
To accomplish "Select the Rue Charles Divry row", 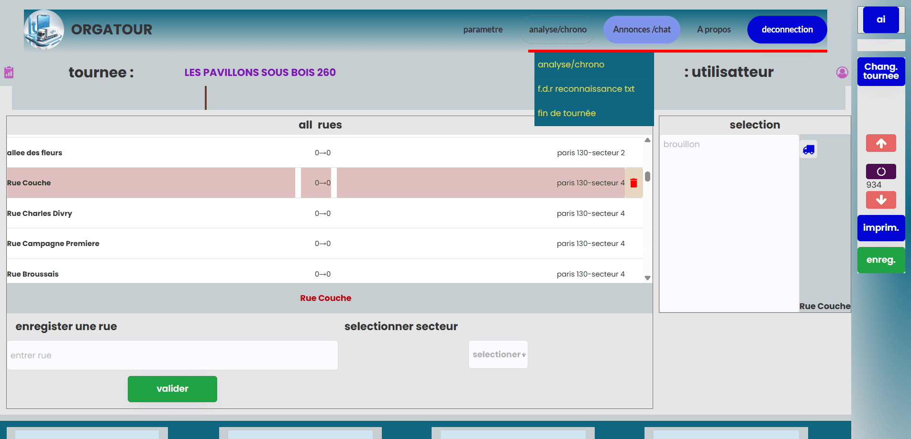I will 40,214.
